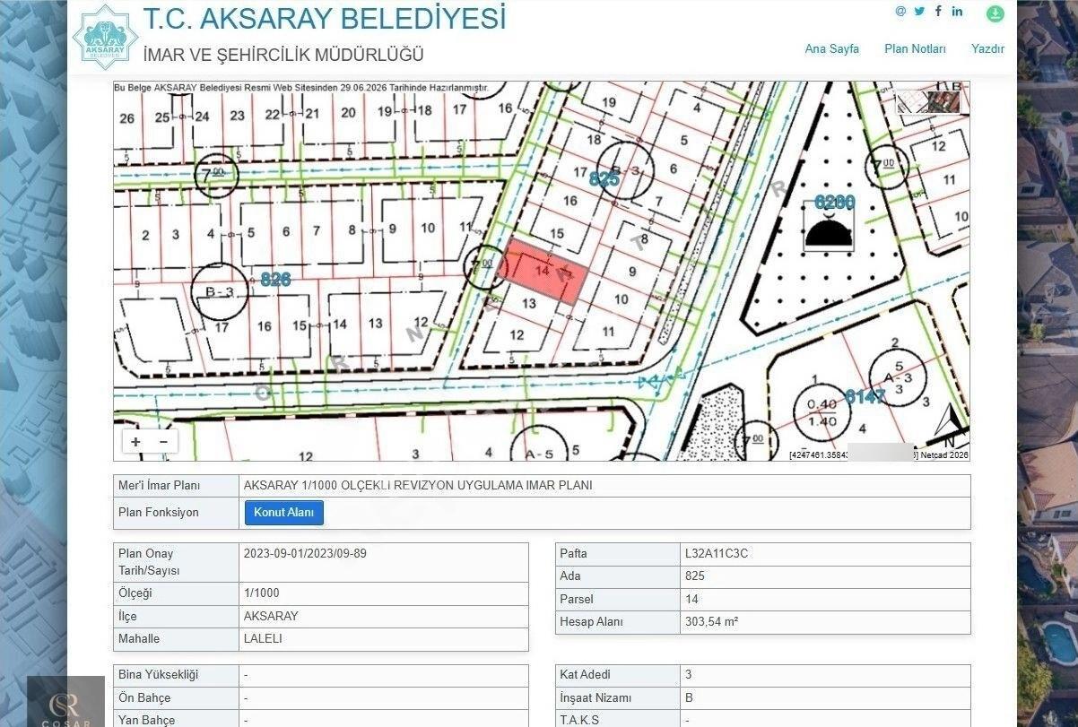Viewport: 1078px width, 727px height.
Task: Open the Twitter bird icon
Action: 919,12
